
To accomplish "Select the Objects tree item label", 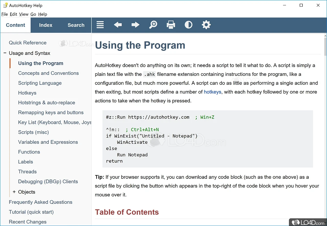I will 27,192.
